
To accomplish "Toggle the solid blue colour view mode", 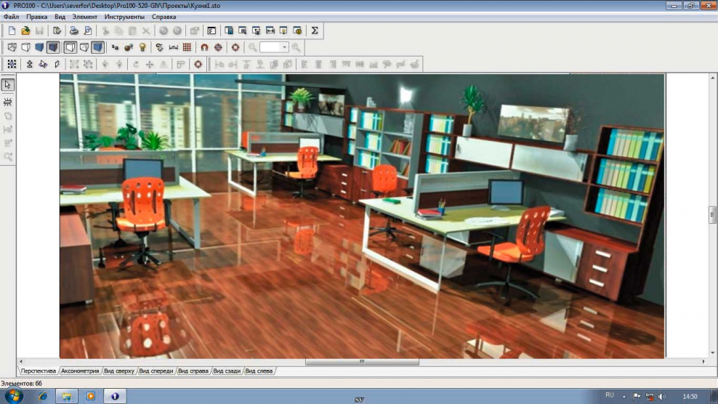I will (x=39, y=47).
